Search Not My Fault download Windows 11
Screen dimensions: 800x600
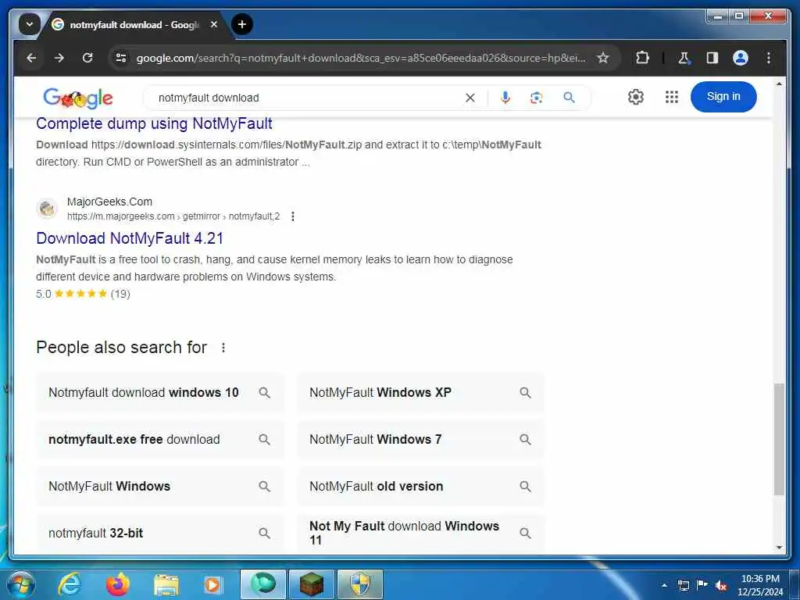pos(420,533)
